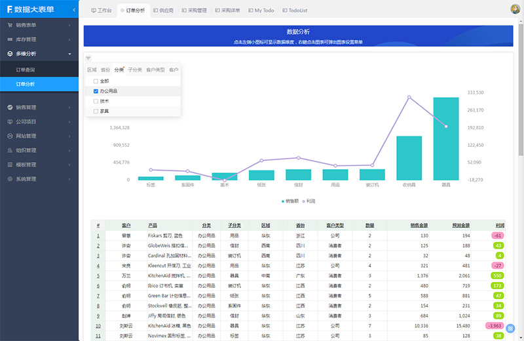Click the icon on the TodoList tab
The image size is (524, 341).
[285, 10]
